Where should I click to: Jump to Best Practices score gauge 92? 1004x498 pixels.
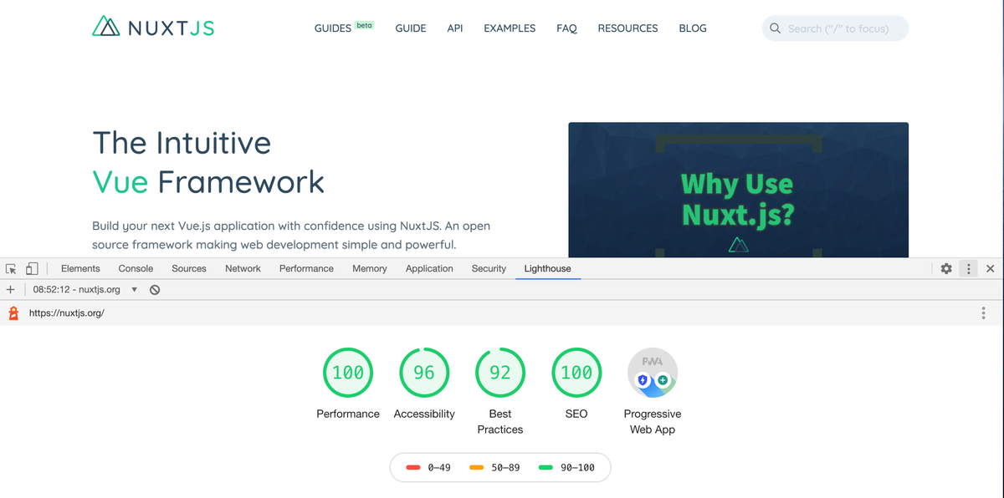[500, 373]
